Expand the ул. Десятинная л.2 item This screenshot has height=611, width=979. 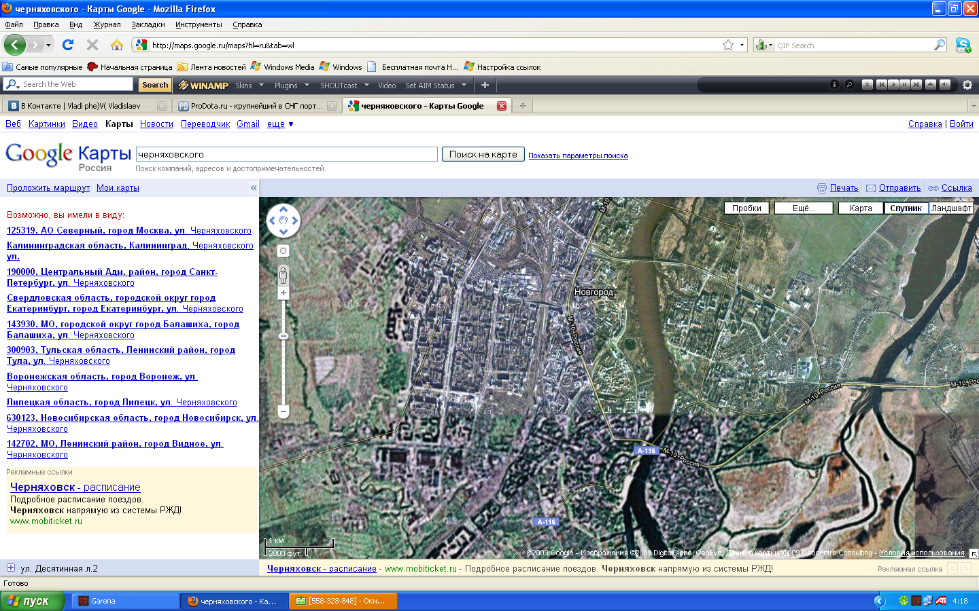click(10, 568)
